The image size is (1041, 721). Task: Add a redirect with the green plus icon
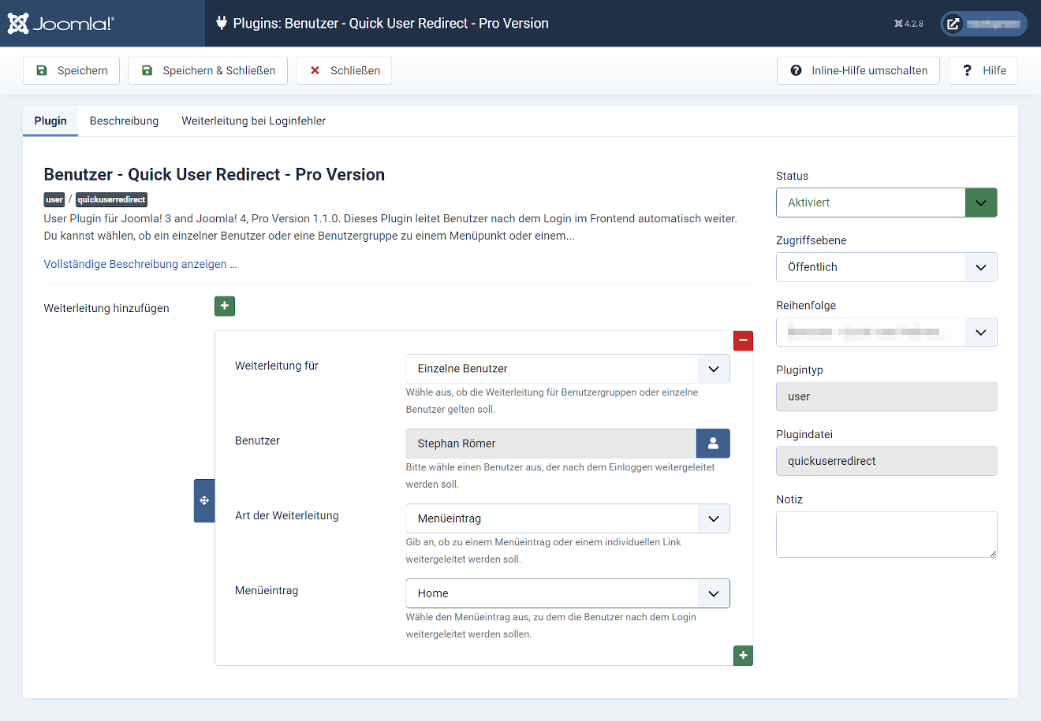(225, 306)
